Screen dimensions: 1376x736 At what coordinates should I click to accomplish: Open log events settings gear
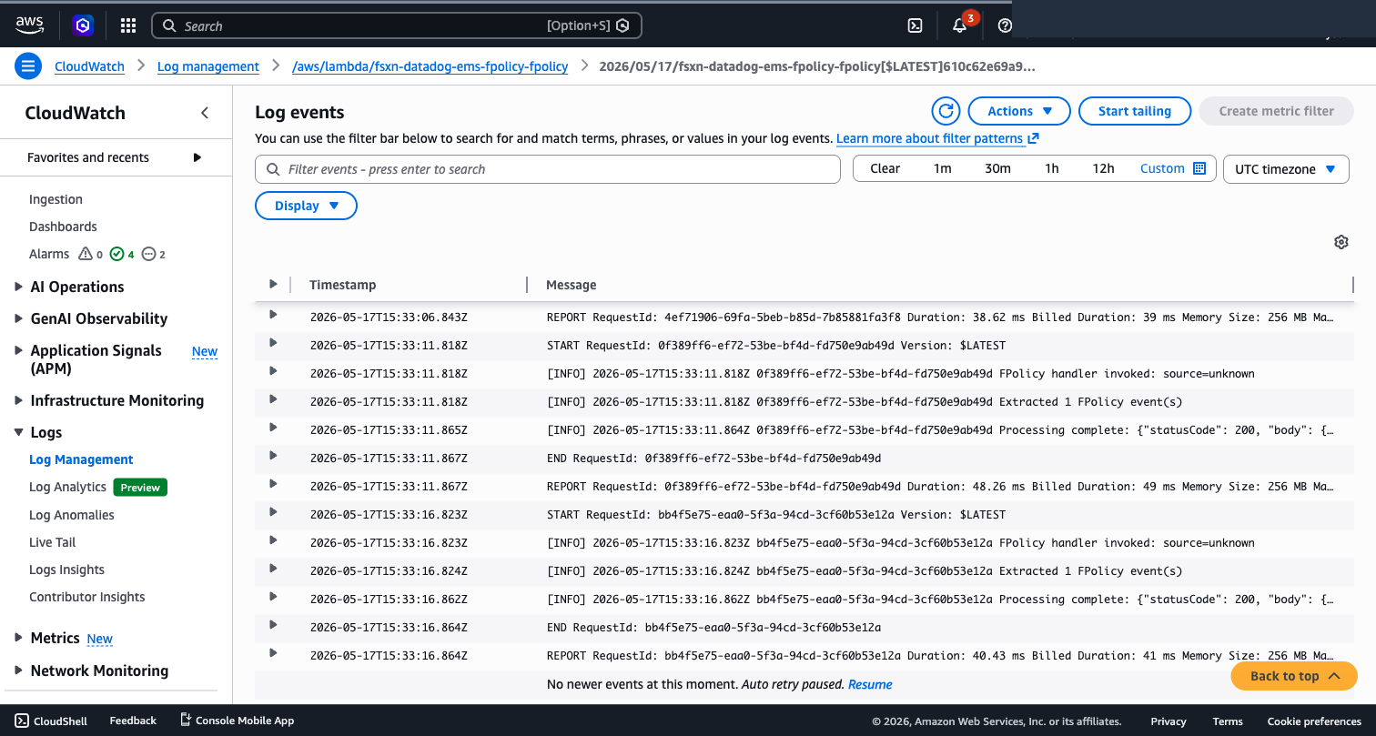pyautogui.click(x=1341, y=242)
